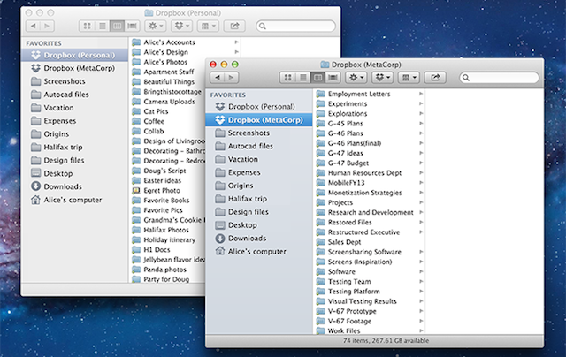566x357 pixels.
Task: Select column view in Personal window
Action: click(x=118, y=26)
